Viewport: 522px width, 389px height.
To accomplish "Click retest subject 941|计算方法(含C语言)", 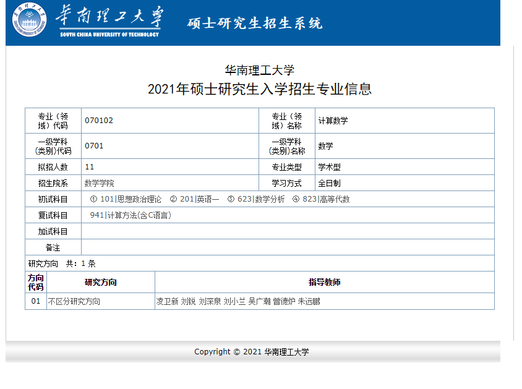I will pos(130,215).
